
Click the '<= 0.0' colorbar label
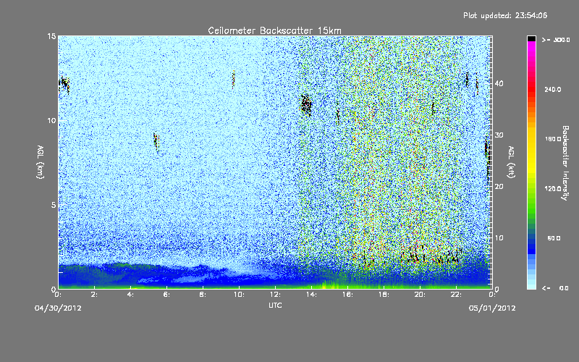point(555,288)
